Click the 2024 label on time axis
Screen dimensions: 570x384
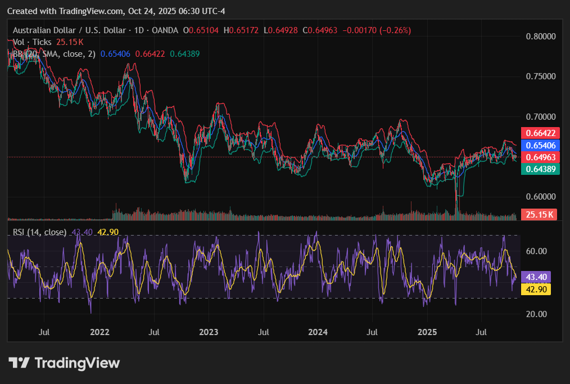coord(318,332)
